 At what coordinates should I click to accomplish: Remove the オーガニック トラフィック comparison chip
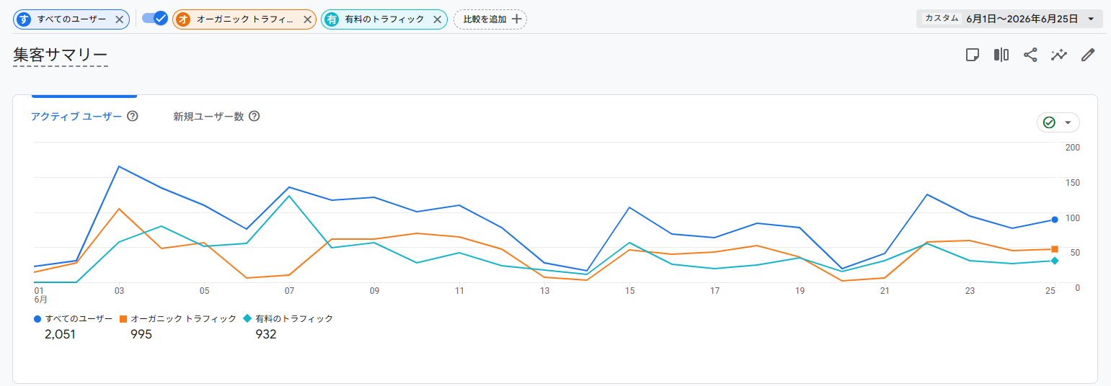click(x=308, y=19)
